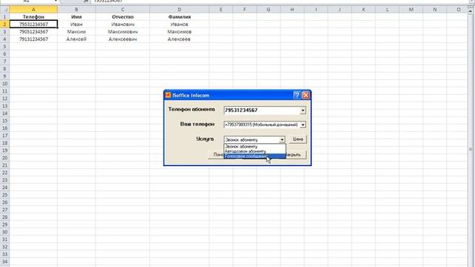
Task: Select column A header
Action: point(33,10)
